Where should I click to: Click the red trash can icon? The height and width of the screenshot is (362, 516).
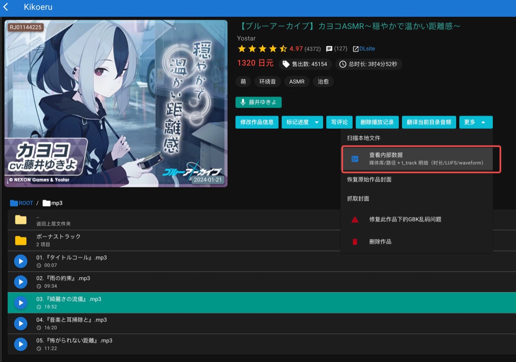click(x=355, y=241)
